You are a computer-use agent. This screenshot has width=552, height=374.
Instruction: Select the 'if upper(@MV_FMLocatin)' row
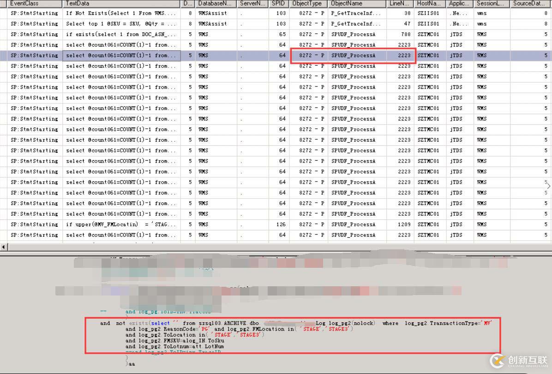point(276,224)
